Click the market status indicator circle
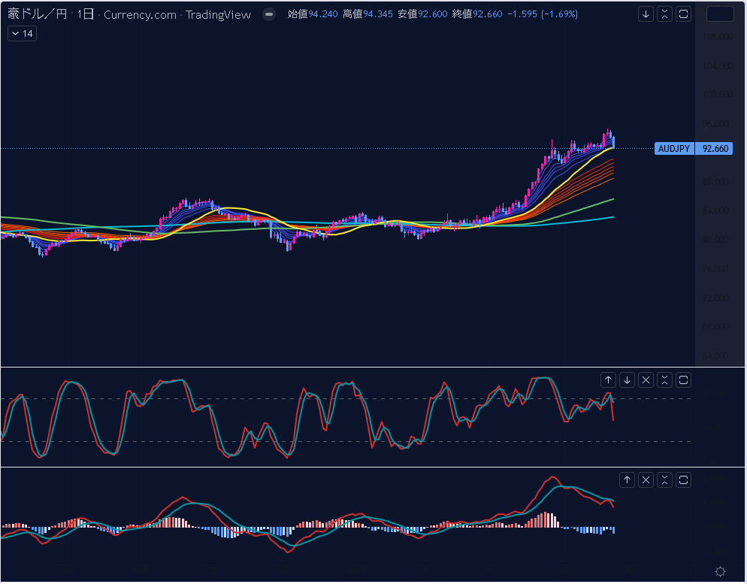This screenshot has height=584, width=747. (x=269, y=15)
